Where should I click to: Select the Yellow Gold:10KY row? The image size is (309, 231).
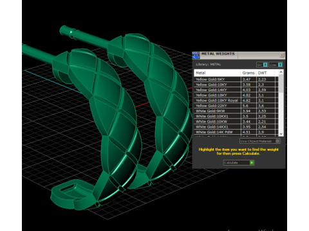tap(236, 85)
